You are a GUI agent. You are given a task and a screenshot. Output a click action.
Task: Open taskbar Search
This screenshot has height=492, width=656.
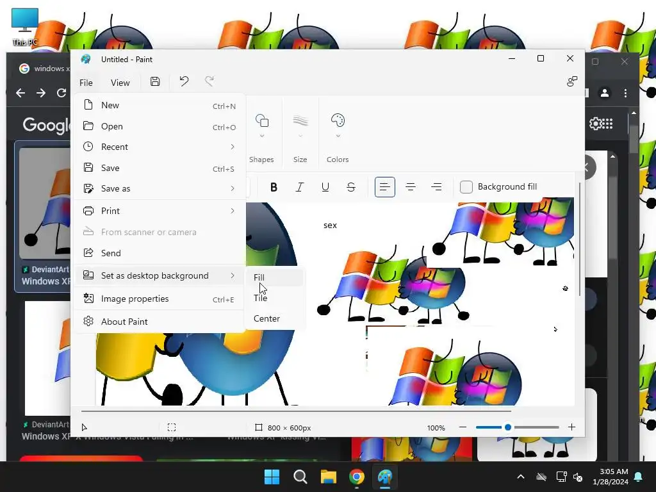300,477
